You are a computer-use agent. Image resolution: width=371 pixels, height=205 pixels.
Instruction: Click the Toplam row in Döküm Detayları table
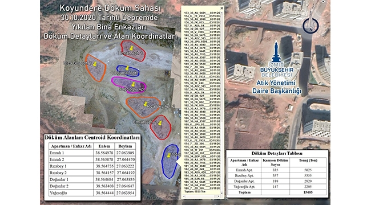pyautogui.click(x=277, y=192)
